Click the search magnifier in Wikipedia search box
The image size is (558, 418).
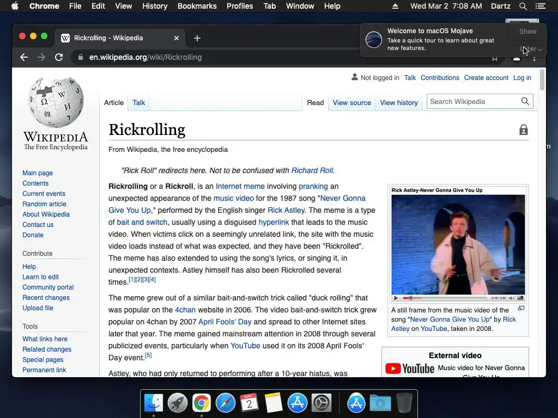[525, 101]
